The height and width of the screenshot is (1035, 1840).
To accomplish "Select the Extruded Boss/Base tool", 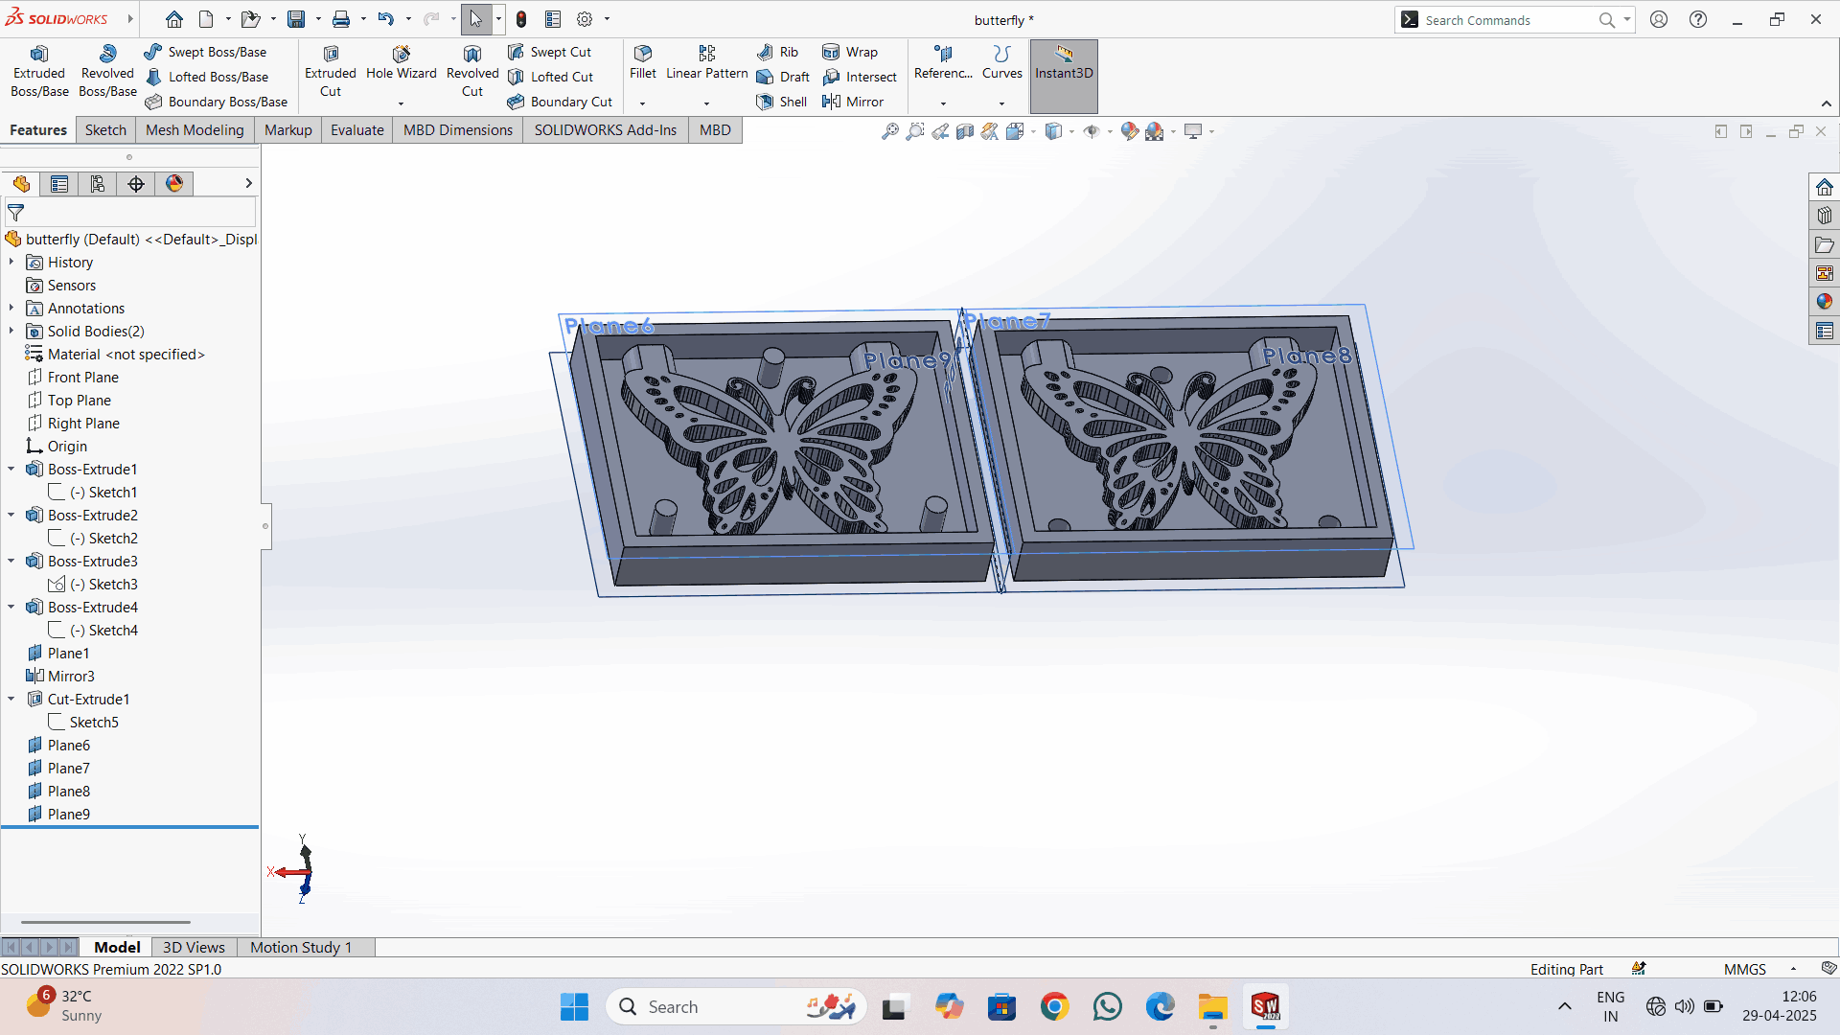I will (x=39, y=71).
